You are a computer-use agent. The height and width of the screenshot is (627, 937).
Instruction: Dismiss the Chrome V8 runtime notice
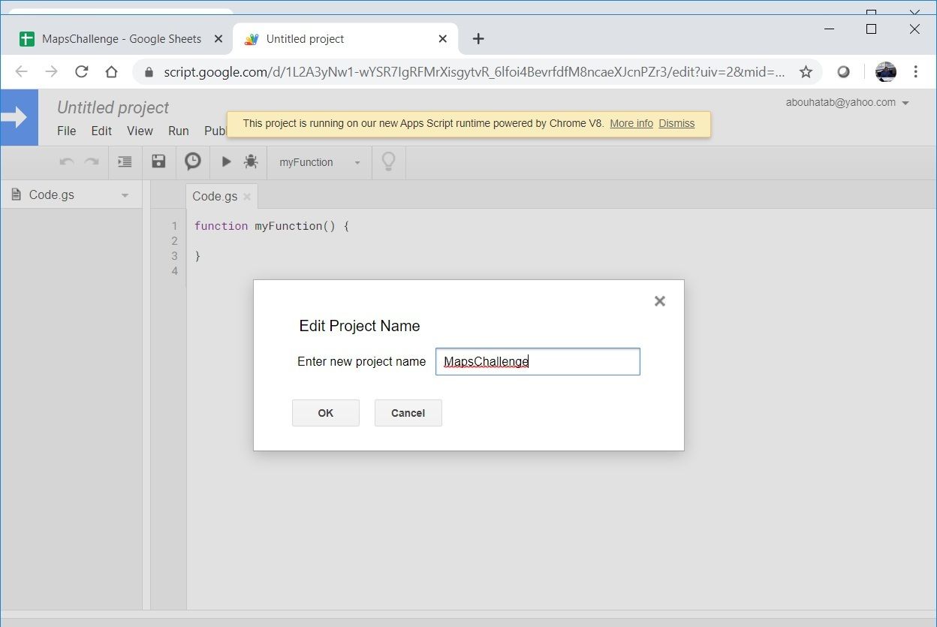(x=676, y=123)
